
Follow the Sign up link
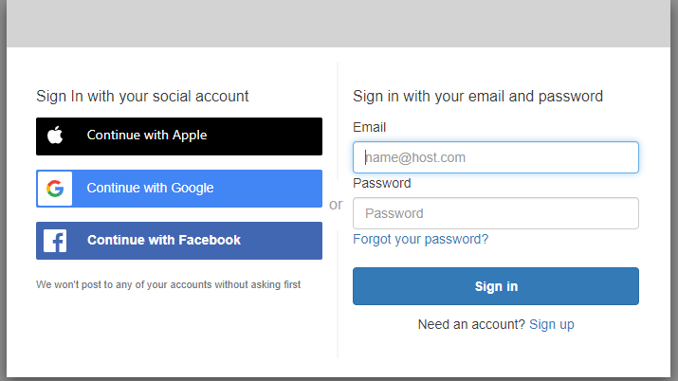pos(551,324)
